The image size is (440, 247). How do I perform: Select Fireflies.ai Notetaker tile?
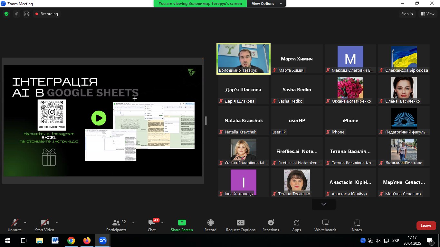297,152
